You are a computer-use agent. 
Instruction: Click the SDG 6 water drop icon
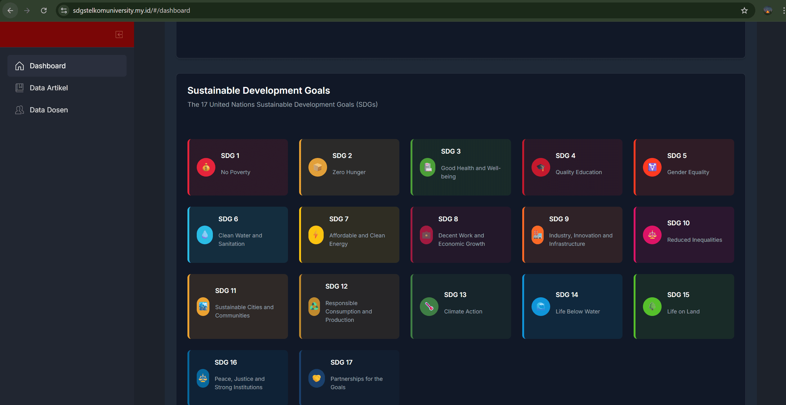[205, 235]
